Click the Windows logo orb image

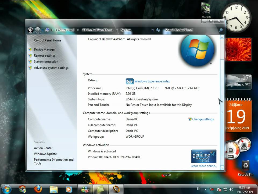pyautogui.click(x=197, y=50)
